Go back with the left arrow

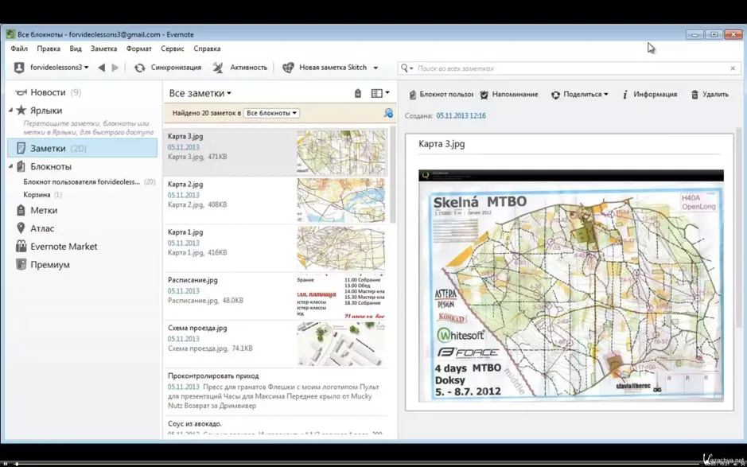(x=102, y=68)
